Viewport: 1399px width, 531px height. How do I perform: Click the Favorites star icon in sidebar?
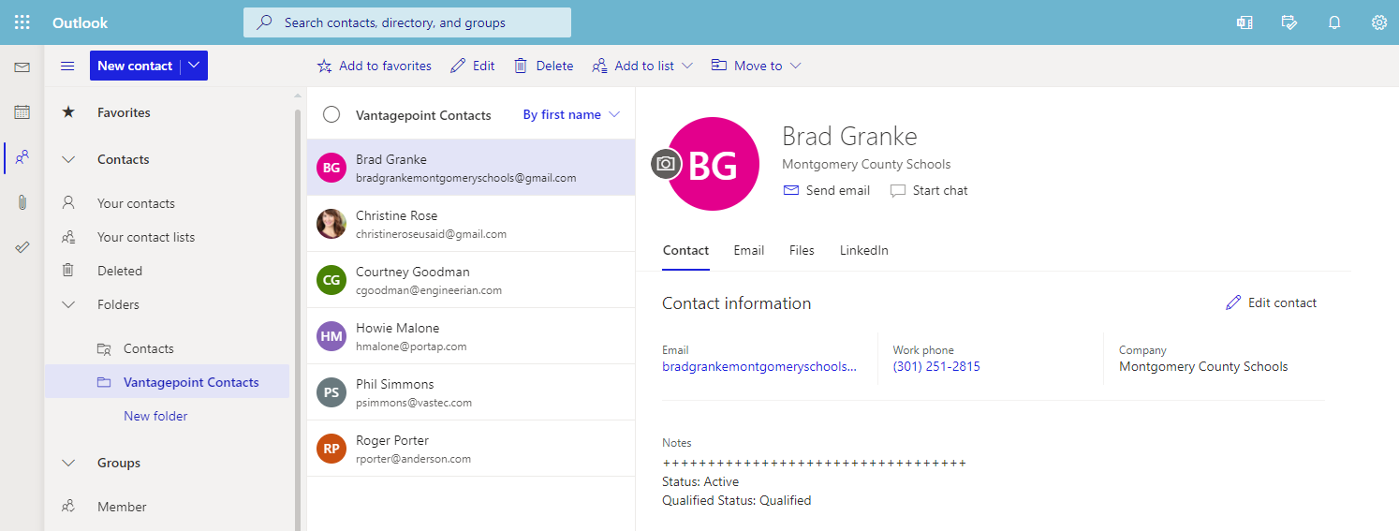point(67,112)
